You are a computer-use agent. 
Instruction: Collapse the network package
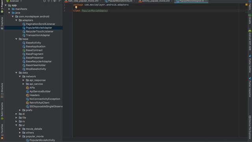coord(20,77)
